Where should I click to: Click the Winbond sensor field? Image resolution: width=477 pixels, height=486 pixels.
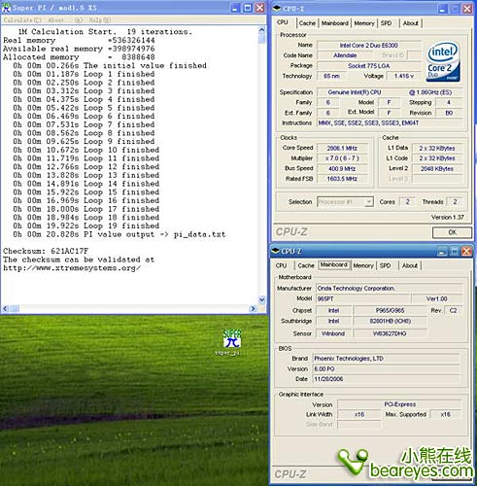click(333, 333)
